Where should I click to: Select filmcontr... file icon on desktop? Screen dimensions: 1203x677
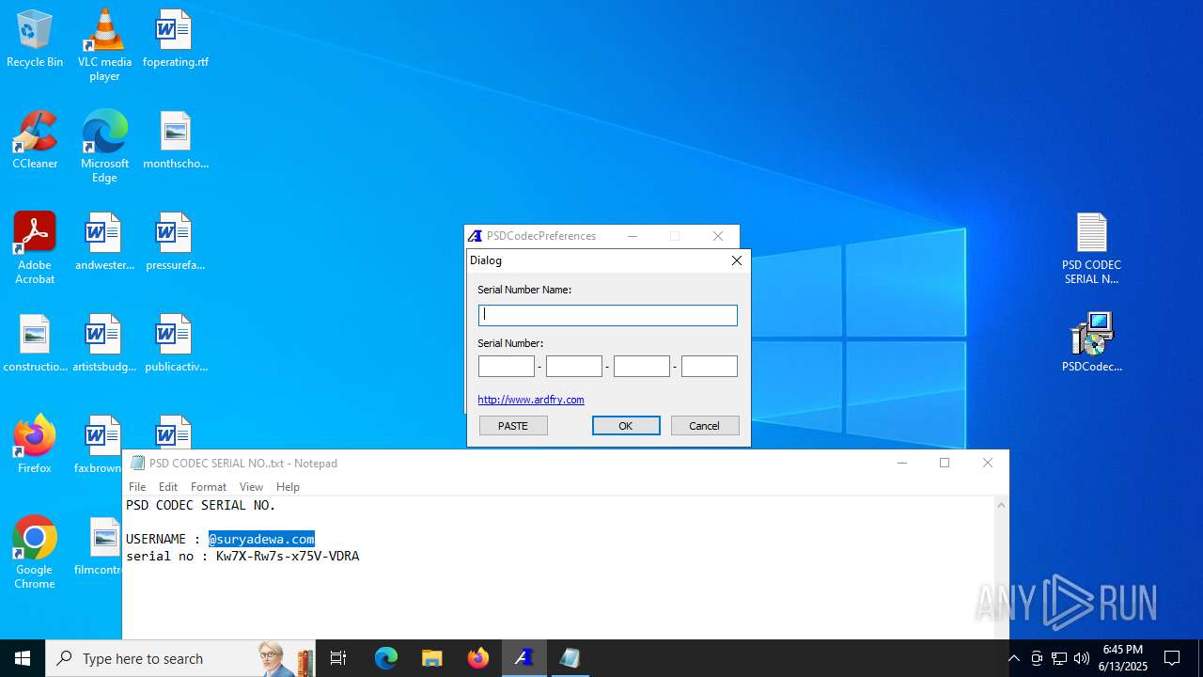(102, 546)
